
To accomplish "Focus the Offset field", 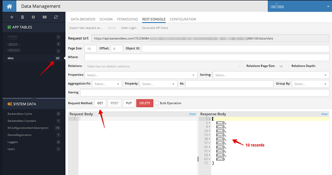I will pyautogui.click(x=116, y=49).
